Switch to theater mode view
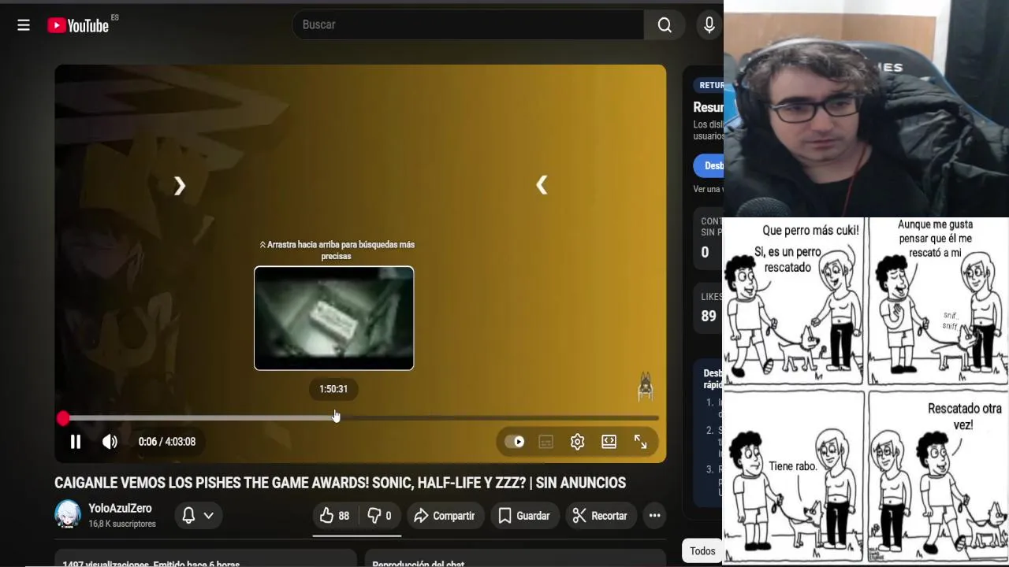Screen dimensions: 1009x567 tap(609, 442)
